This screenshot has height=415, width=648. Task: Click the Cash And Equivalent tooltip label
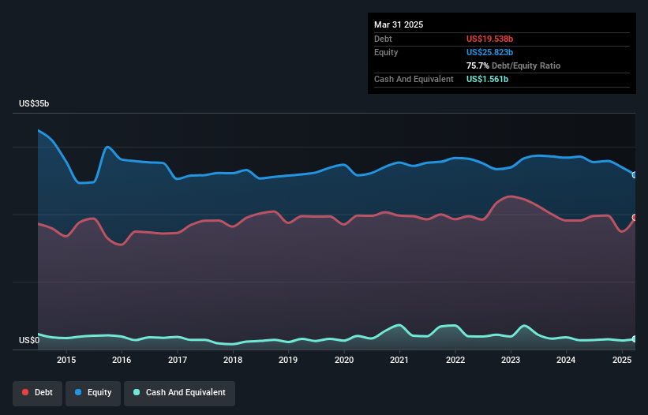[x=414, y=79]
